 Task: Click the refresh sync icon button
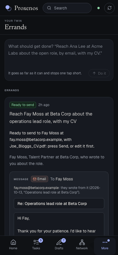[x=109, y=8]
